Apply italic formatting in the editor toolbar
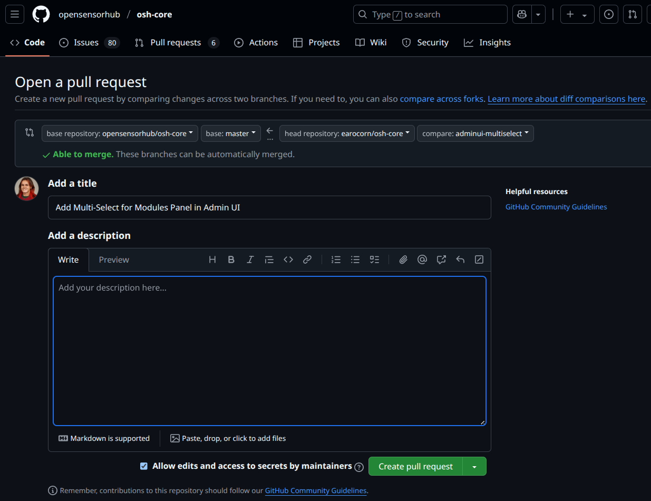 click(250, 259)
